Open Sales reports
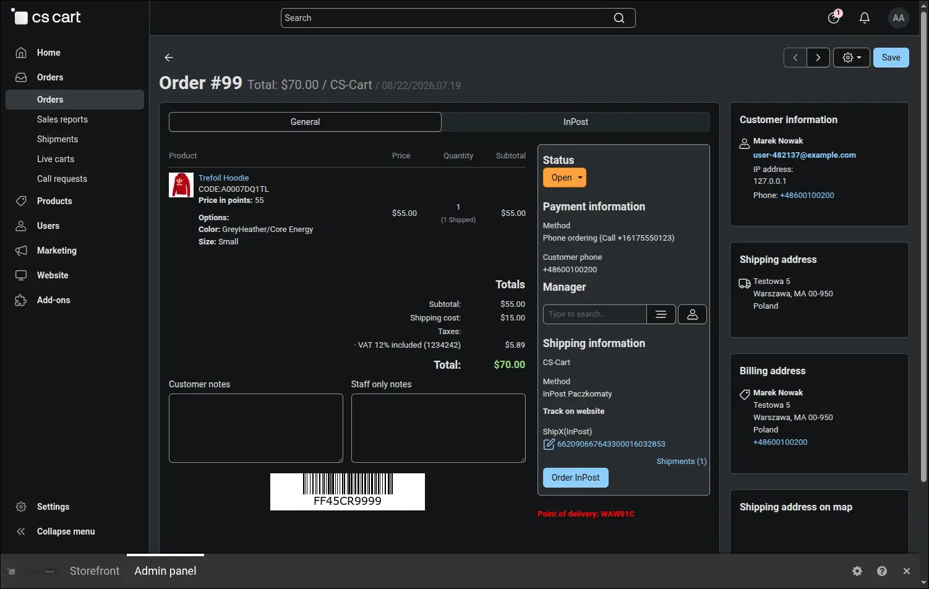929x589 pixels. point(62,119)
